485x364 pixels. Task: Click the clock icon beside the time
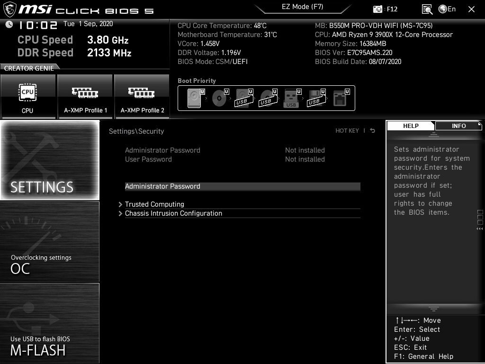(x=9, y=25)
